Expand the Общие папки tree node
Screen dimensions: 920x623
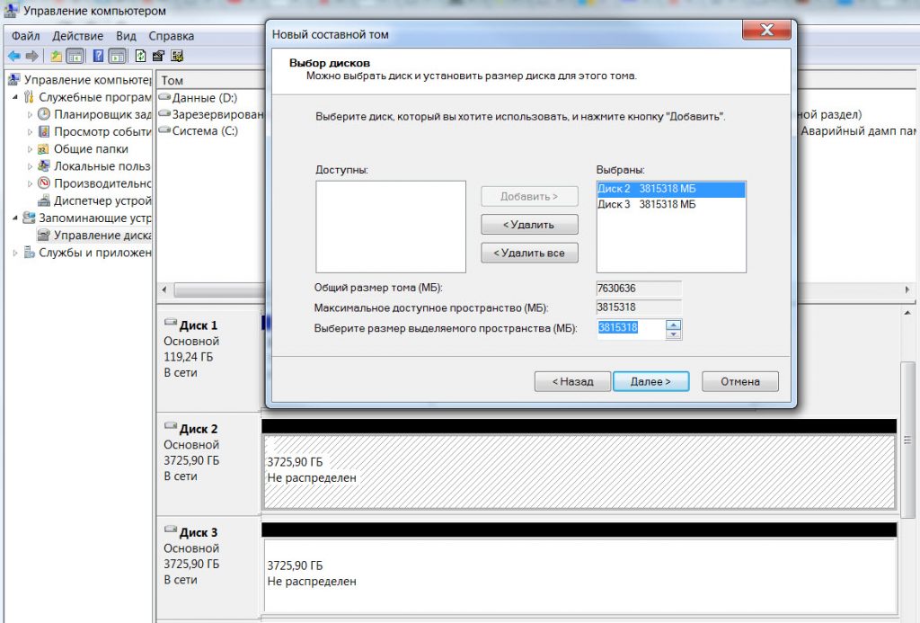31,149
